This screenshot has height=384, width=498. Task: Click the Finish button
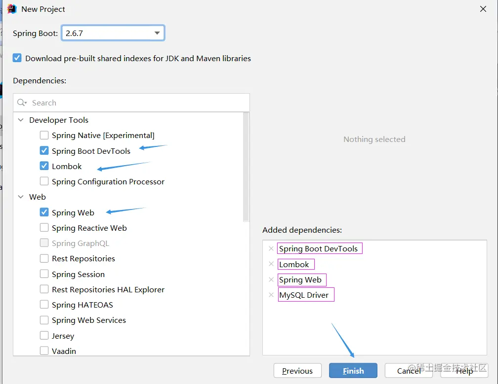pos(353,371)
